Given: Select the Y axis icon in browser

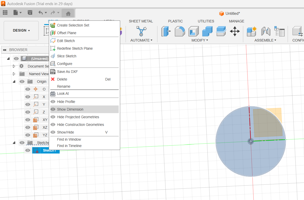Looking at the screenshot, I should click(x=36, y=104).
